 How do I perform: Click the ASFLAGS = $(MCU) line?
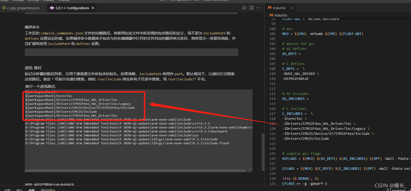click(x=346, y=158)
